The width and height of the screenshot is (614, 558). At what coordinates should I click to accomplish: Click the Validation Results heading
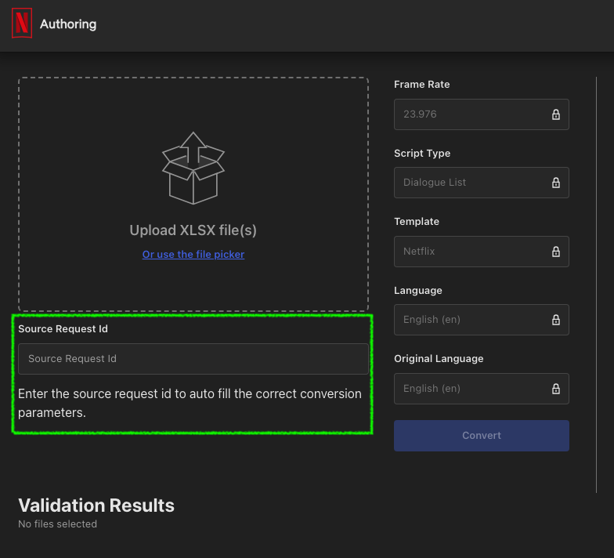[96, 505]
